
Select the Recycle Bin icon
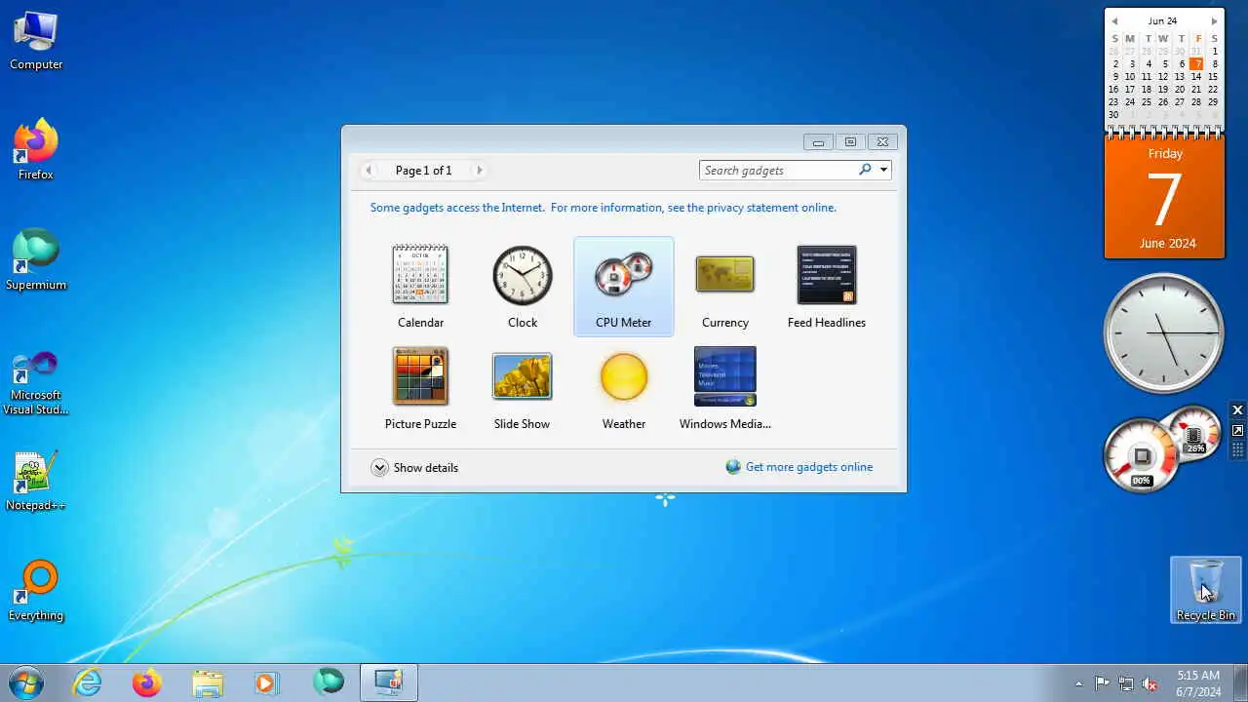click(x=1206, y=591)
